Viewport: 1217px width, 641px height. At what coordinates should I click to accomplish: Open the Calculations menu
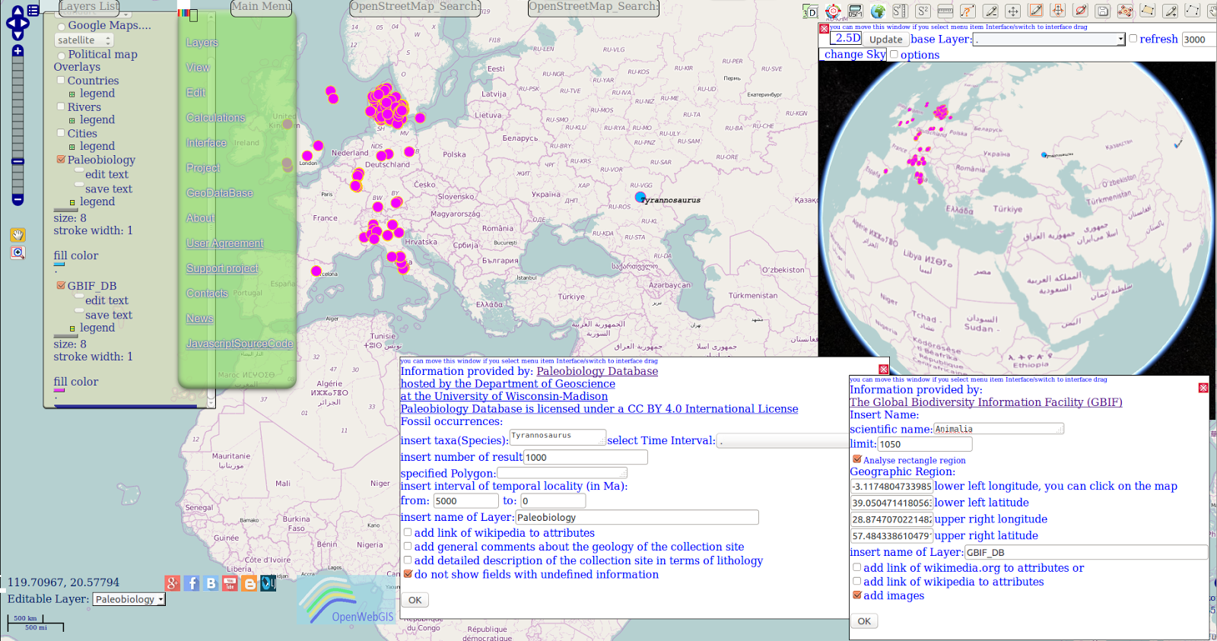point(216,118)
